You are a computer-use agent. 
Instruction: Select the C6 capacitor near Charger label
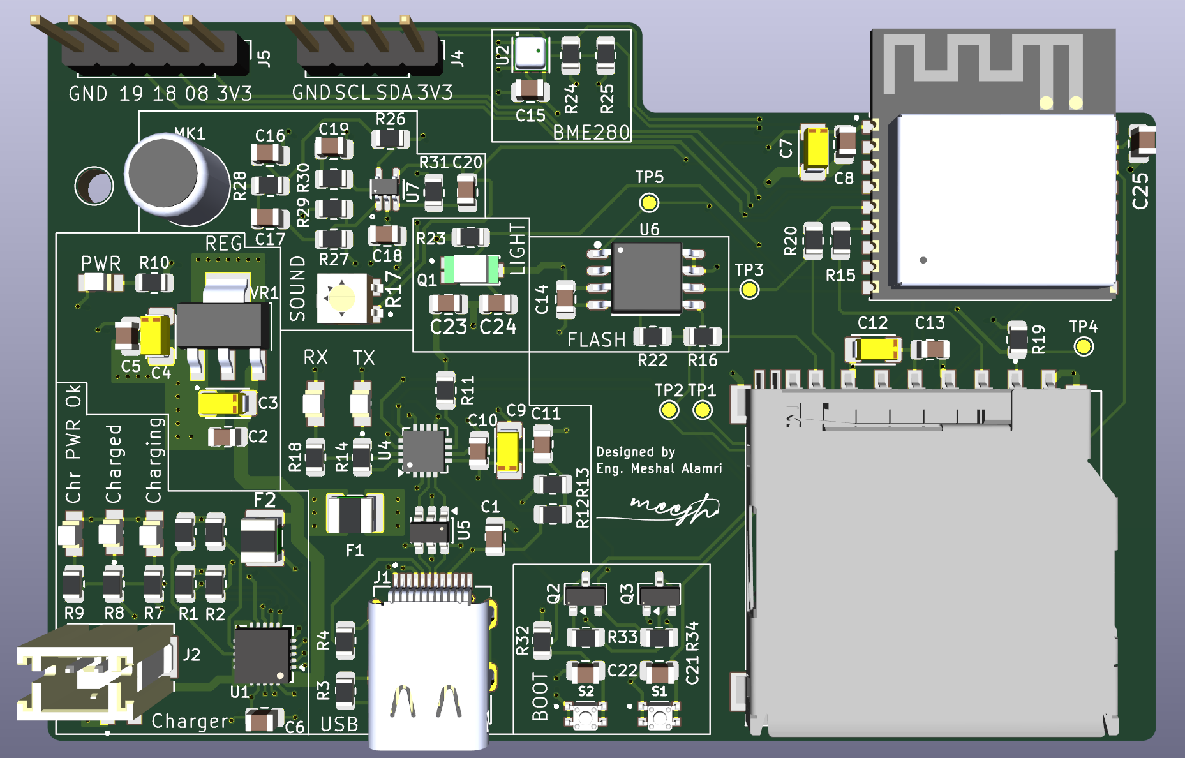264,720
